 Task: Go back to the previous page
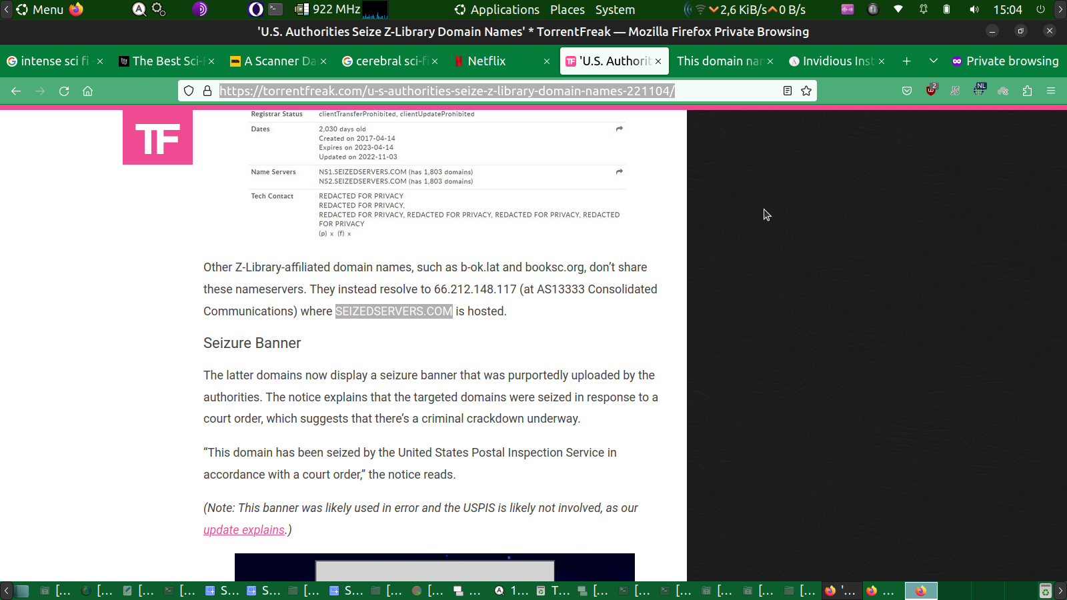[x=16, y=91]
